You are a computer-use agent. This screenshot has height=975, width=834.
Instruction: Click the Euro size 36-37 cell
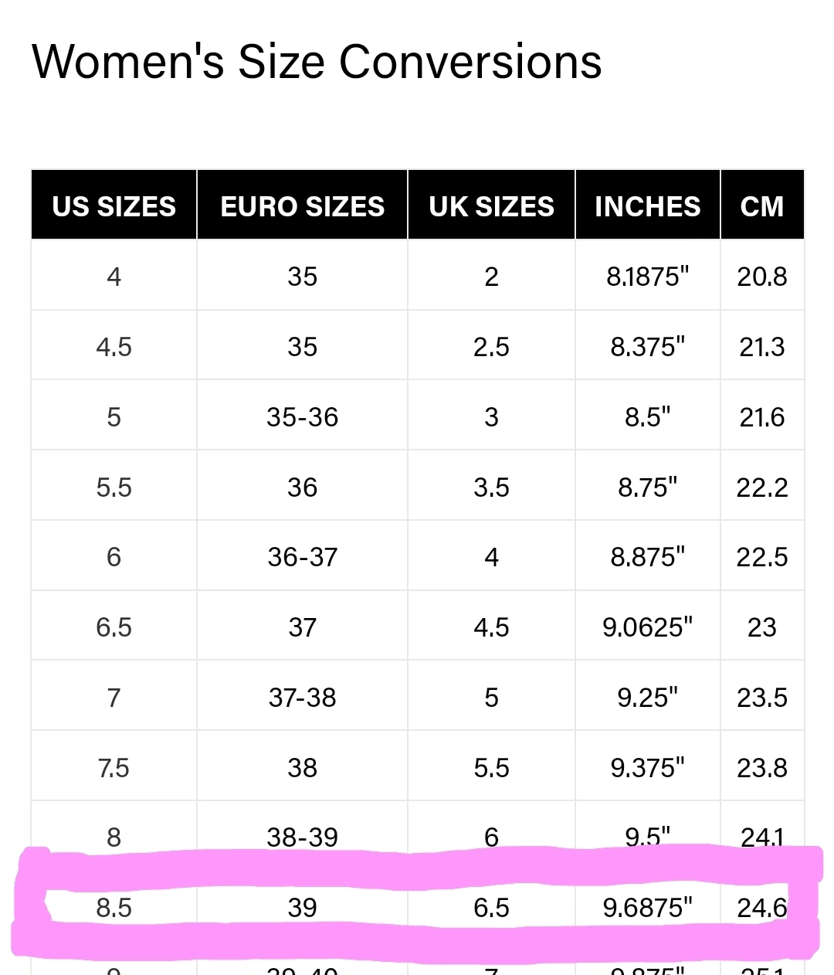(303, 556)
